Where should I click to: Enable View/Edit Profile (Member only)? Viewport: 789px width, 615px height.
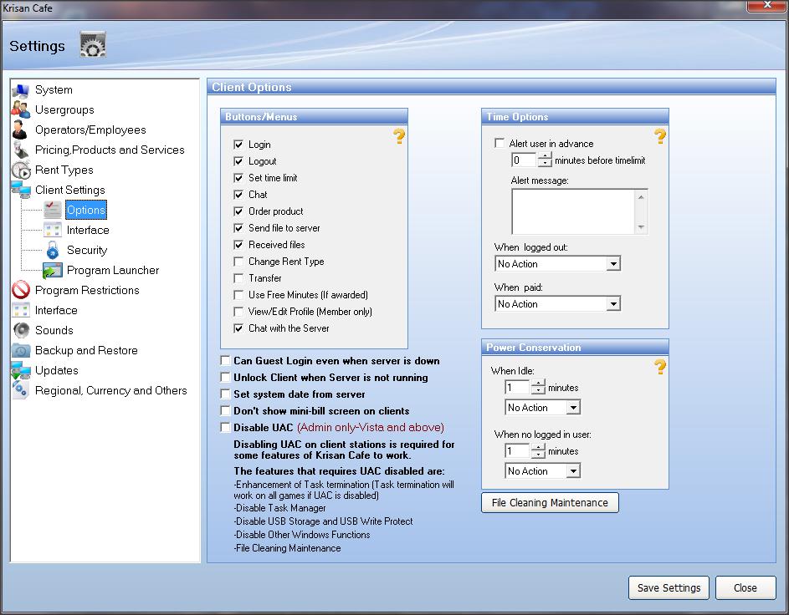point(238,312)
